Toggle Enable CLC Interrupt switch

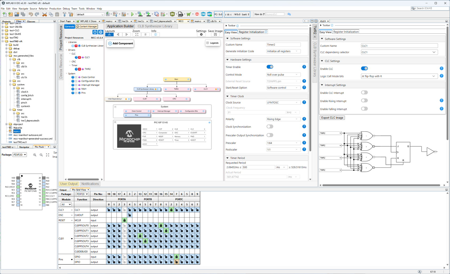pos(364,93)
